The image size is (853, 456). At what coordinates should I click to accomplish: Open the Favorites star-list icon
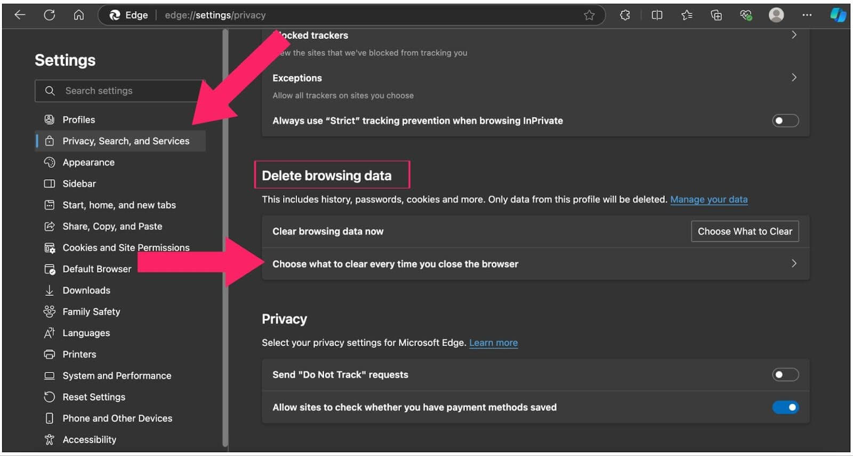click(x=687, y=15)
